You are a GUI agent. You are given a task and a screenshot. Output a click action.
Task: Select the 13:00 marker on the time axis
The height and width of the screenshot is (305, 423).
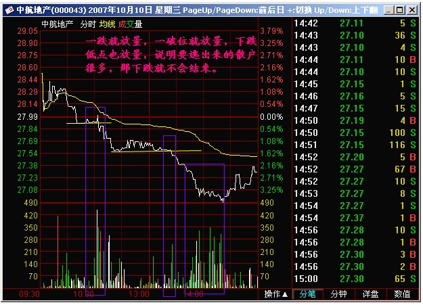[x=138, y=294]
